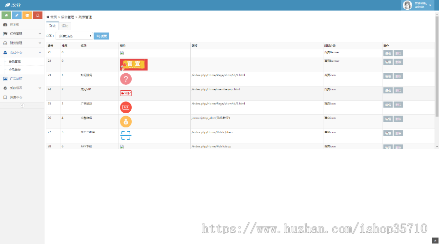The height and width of the screenshot is (244, 439).
Task: Click the red bell shortcut button
Action: [x=38, y=15]
